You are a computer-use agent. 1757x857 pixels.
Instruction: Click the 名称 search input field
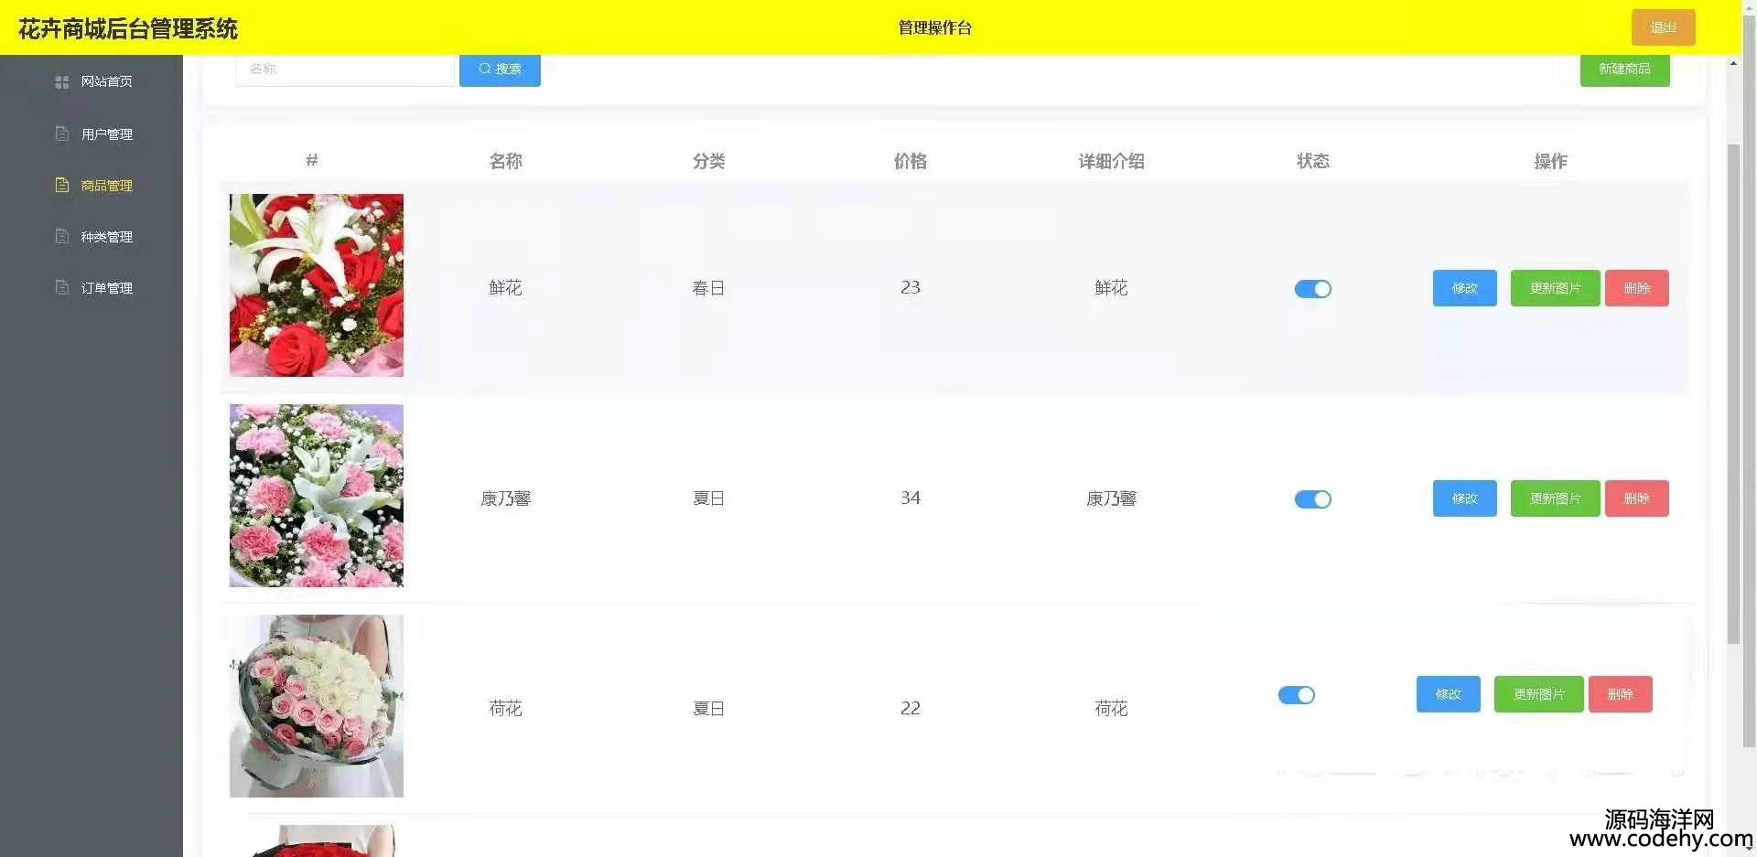[x=345, y=70]
